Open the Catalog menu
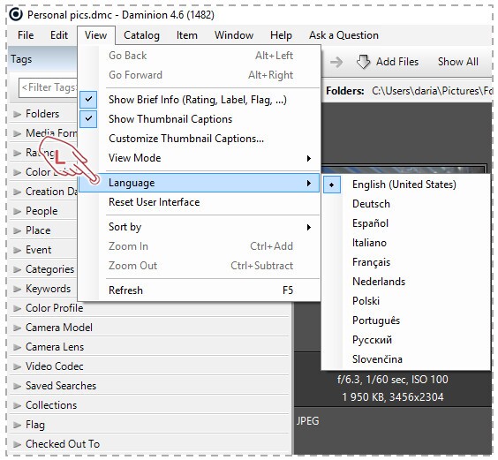This screenshot has width=498, height=460. (141, 35)
